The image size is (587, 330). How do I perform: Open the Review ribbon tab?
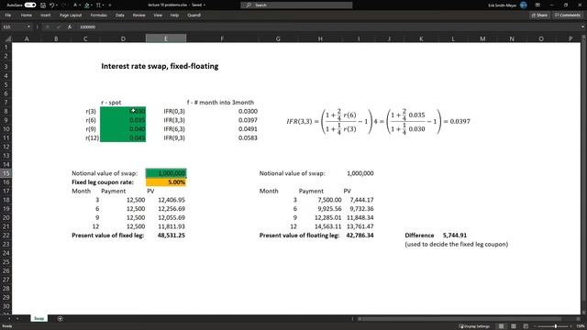pos(138,16)
